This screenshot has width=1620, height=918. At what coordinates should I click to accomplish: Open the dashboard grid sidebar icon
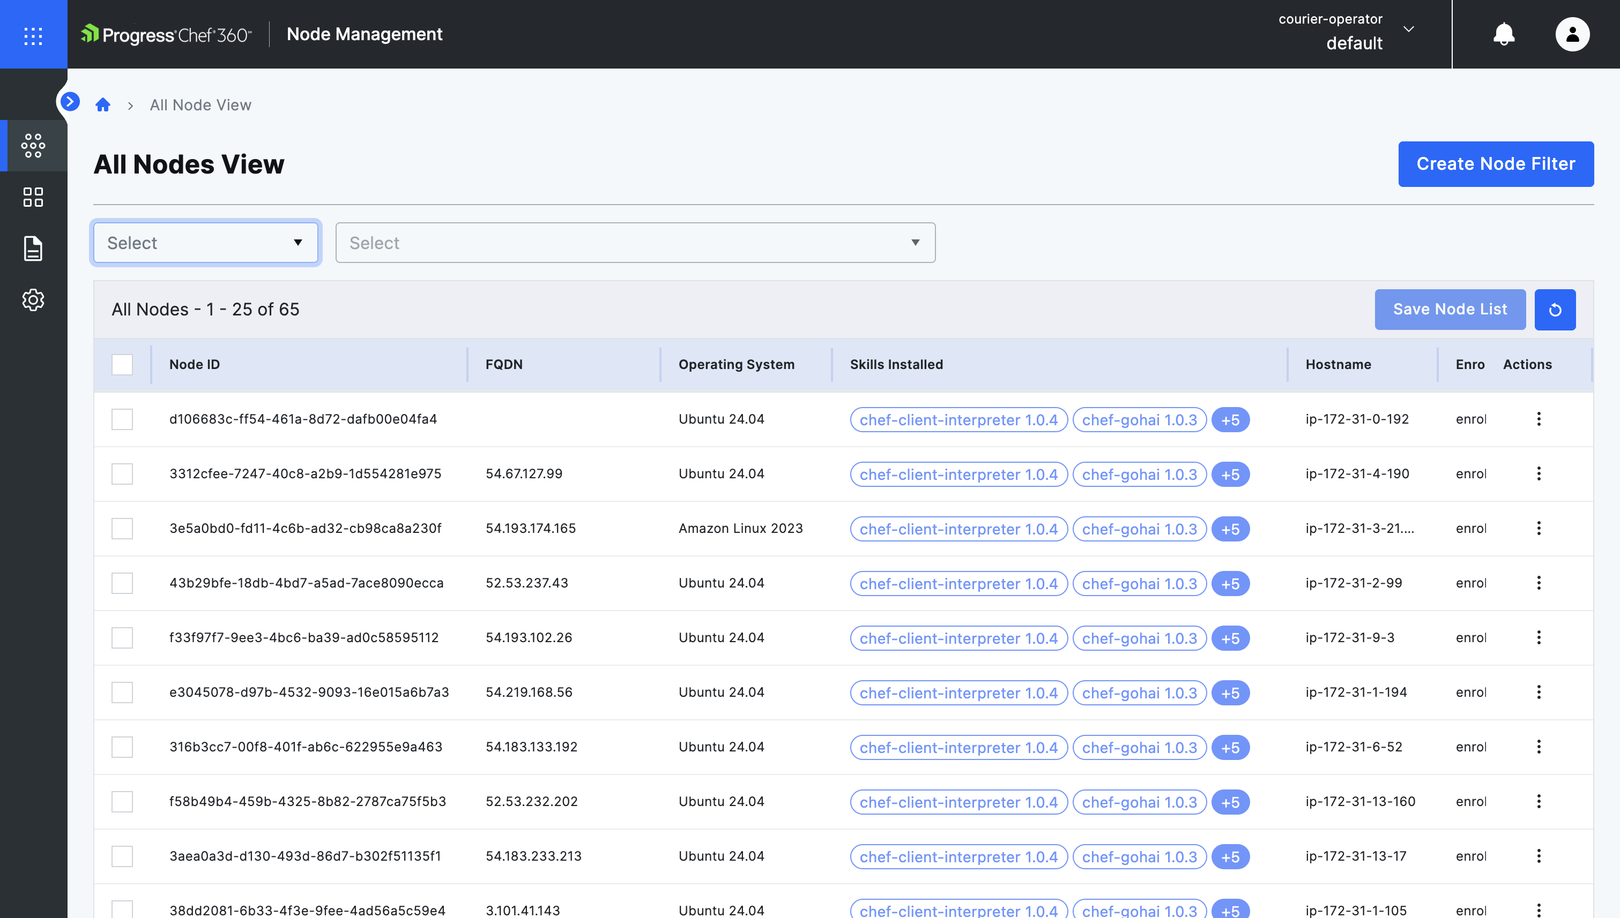[x=33, y=197]
